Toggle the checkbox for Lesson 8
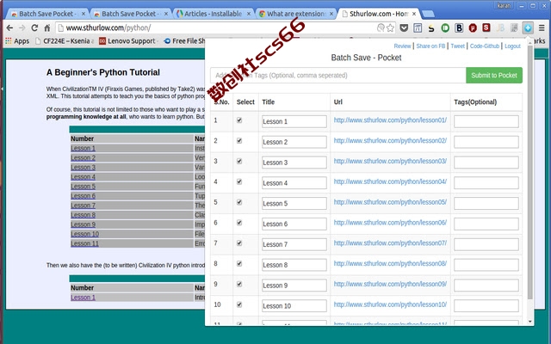Screen dimensions: 551x344 239,263
